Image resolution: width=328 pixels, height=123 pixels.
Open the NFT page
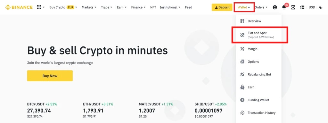(153, 7)
